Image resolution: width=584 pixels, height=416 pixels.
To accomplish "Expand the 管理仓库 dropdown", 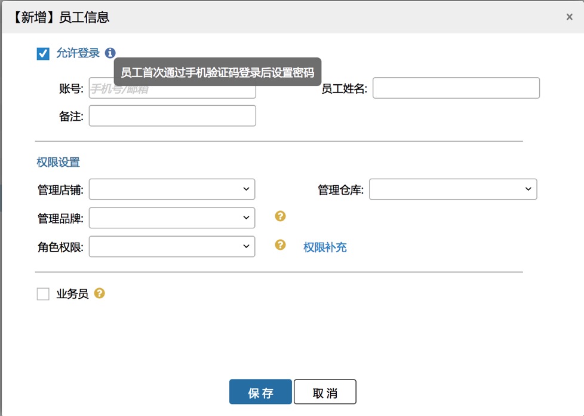I will click(x=453, y=189).
